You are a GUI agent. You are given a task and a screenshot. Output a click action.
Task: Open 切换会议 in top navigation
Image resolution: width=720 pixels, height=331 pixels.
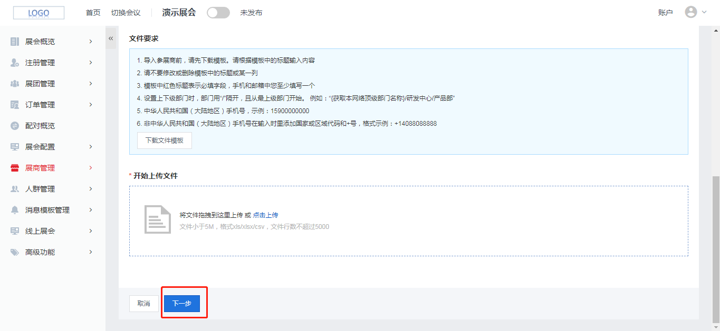(x=126, y=13)
